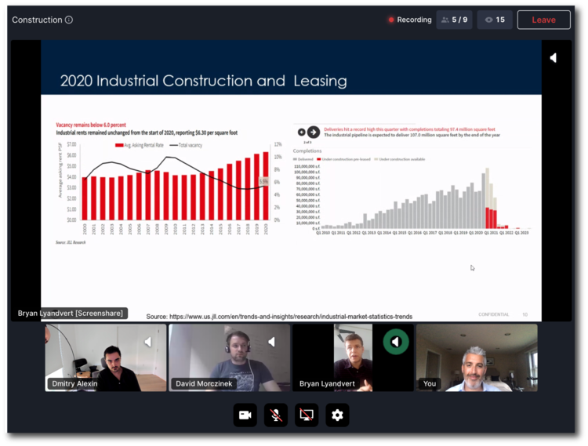Mute Dmitry Alexin's speaker icon
Image resolution: width=588 pixels, height=446 pixels.
[148, 342]
